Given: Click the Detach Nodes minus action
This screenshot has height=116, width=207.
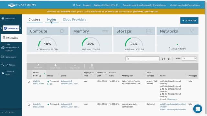Looking at the screenshot, I should 75,66.
